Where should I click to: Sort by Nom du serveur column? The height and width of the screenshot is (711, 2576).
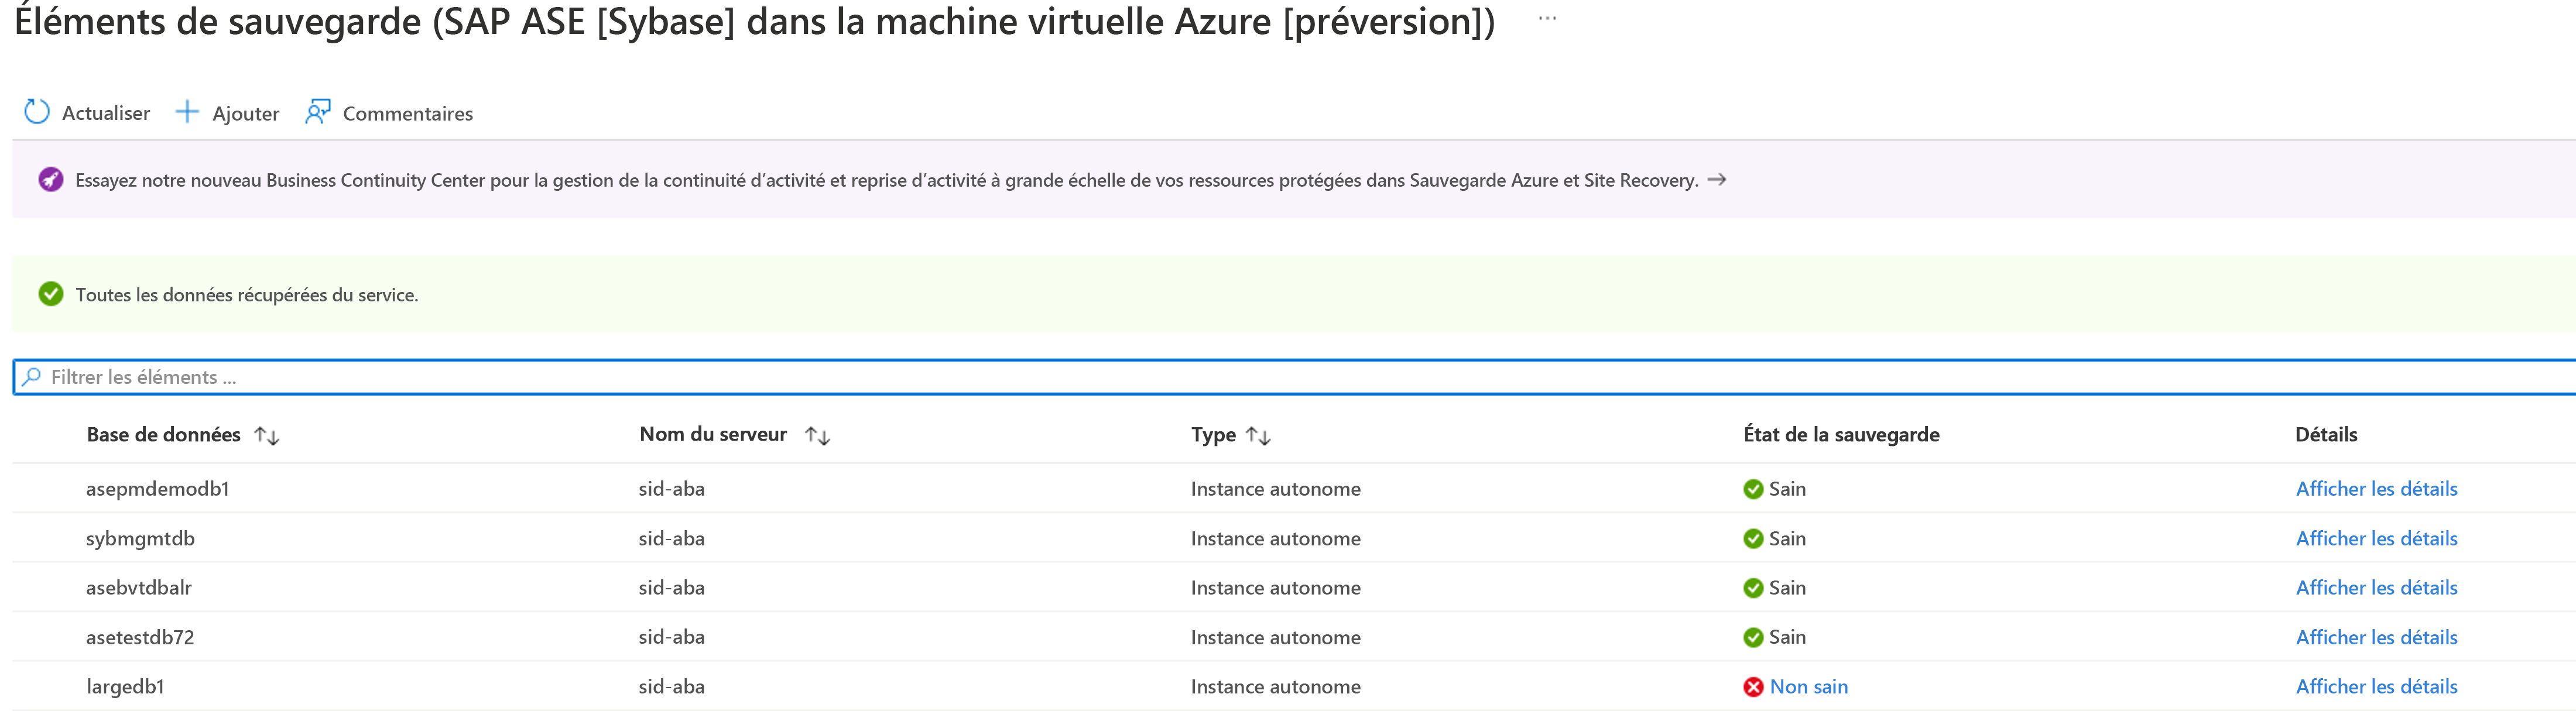[817, 436]
